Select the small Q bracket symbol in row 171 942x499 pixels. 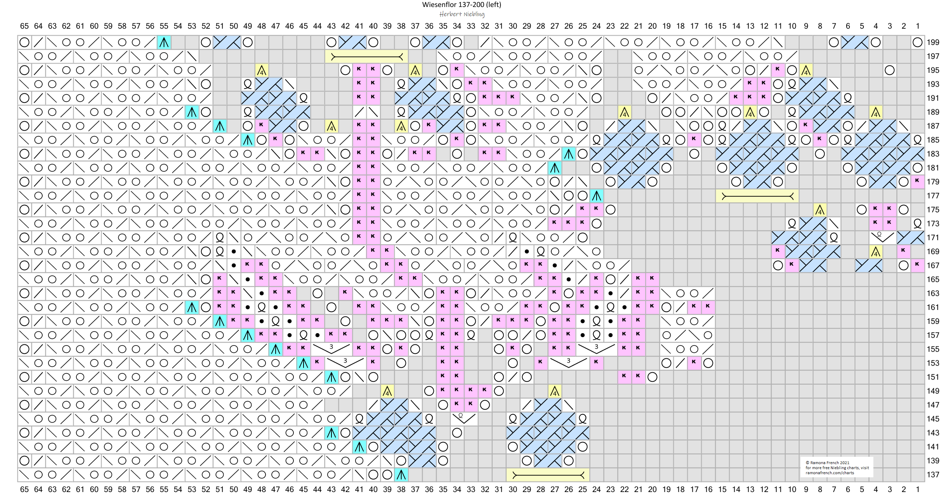coord(882,237)
